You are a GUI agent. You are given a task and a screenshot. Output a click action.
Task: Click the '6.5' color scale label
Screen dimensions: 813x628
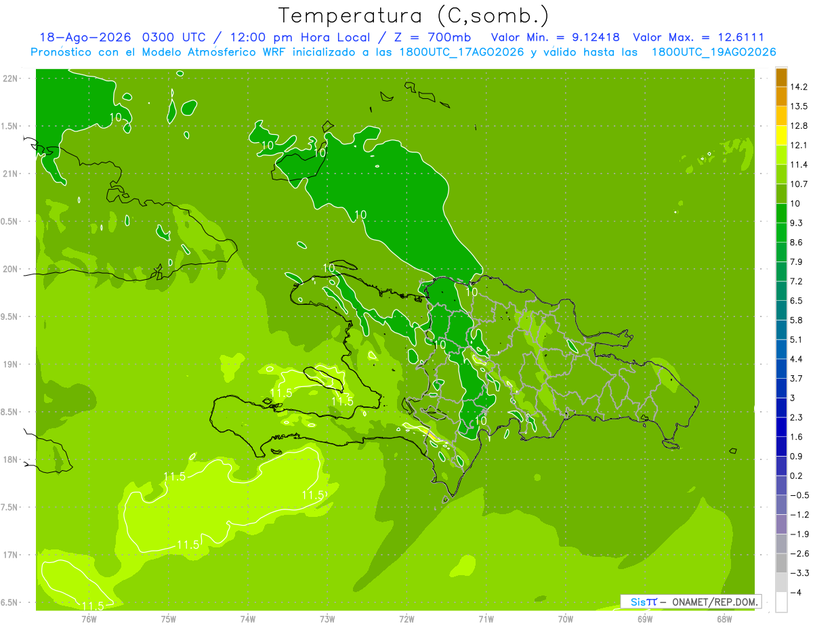tap(797, 301)
